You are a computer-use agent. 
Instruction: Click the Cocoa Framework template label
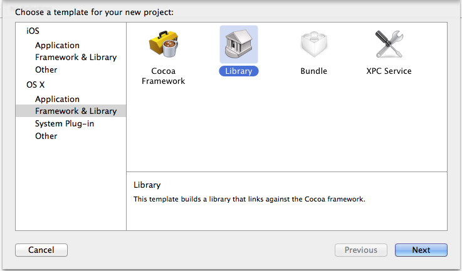pos(163,76)
